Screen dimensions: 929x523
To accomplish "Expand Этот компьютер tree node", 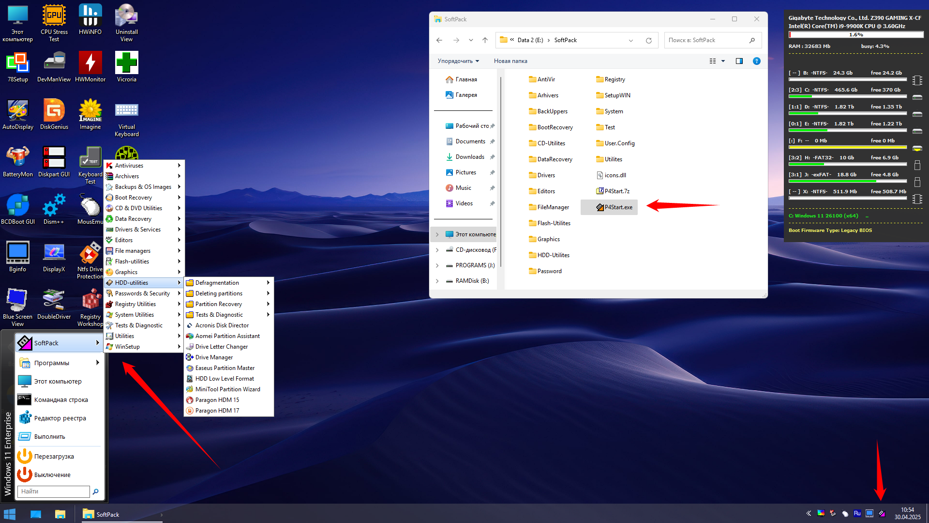I will [x=437, y=234].
